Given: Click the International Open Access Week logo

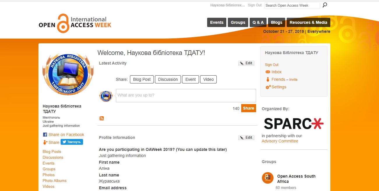Looking at the screenshot, I should click(75, 23).
